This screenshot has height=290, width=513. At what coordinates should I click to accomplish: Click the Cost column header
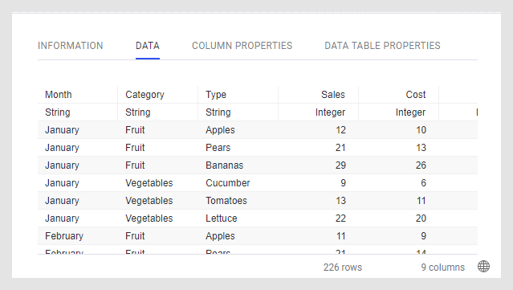tap(416, 95)
